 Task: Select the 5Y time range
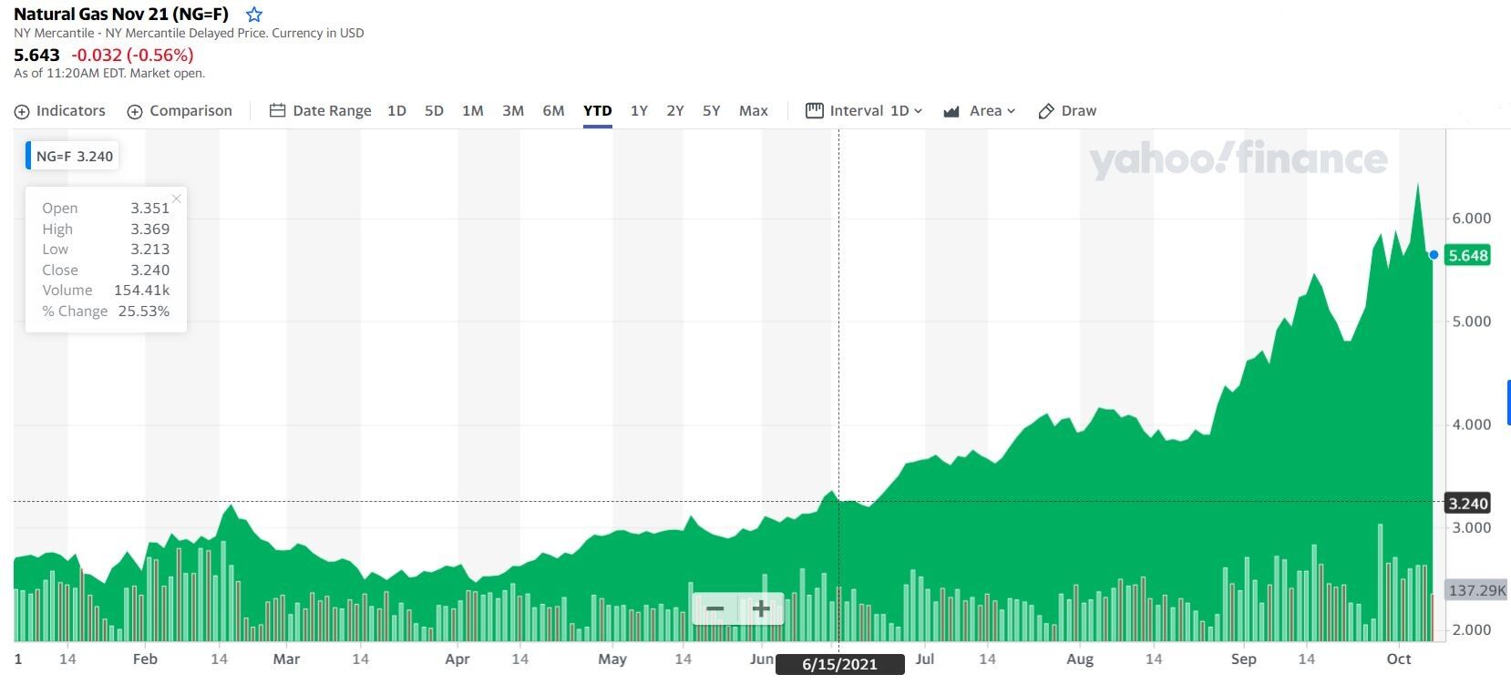click(x=711, y=110)
